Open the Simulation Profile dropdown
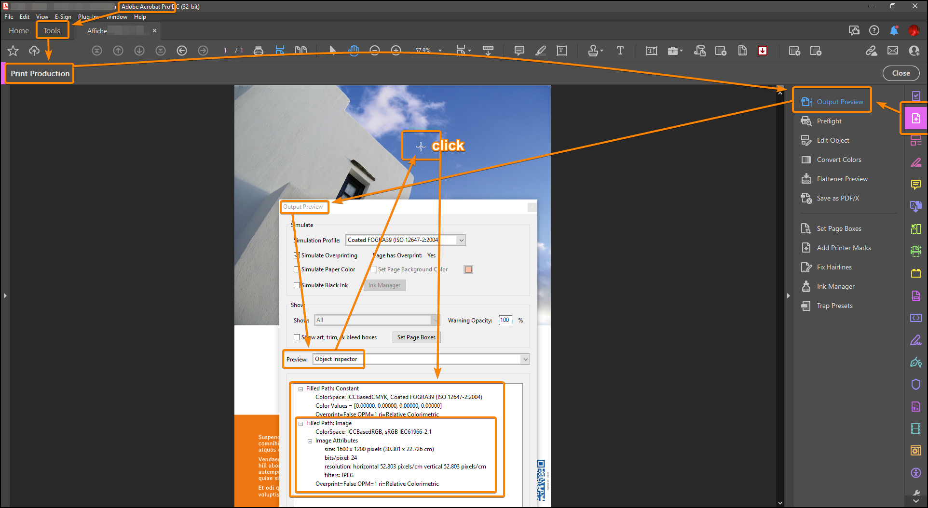Image resolution: width=928 pixels, height=508 pixels. click(461, 240)
